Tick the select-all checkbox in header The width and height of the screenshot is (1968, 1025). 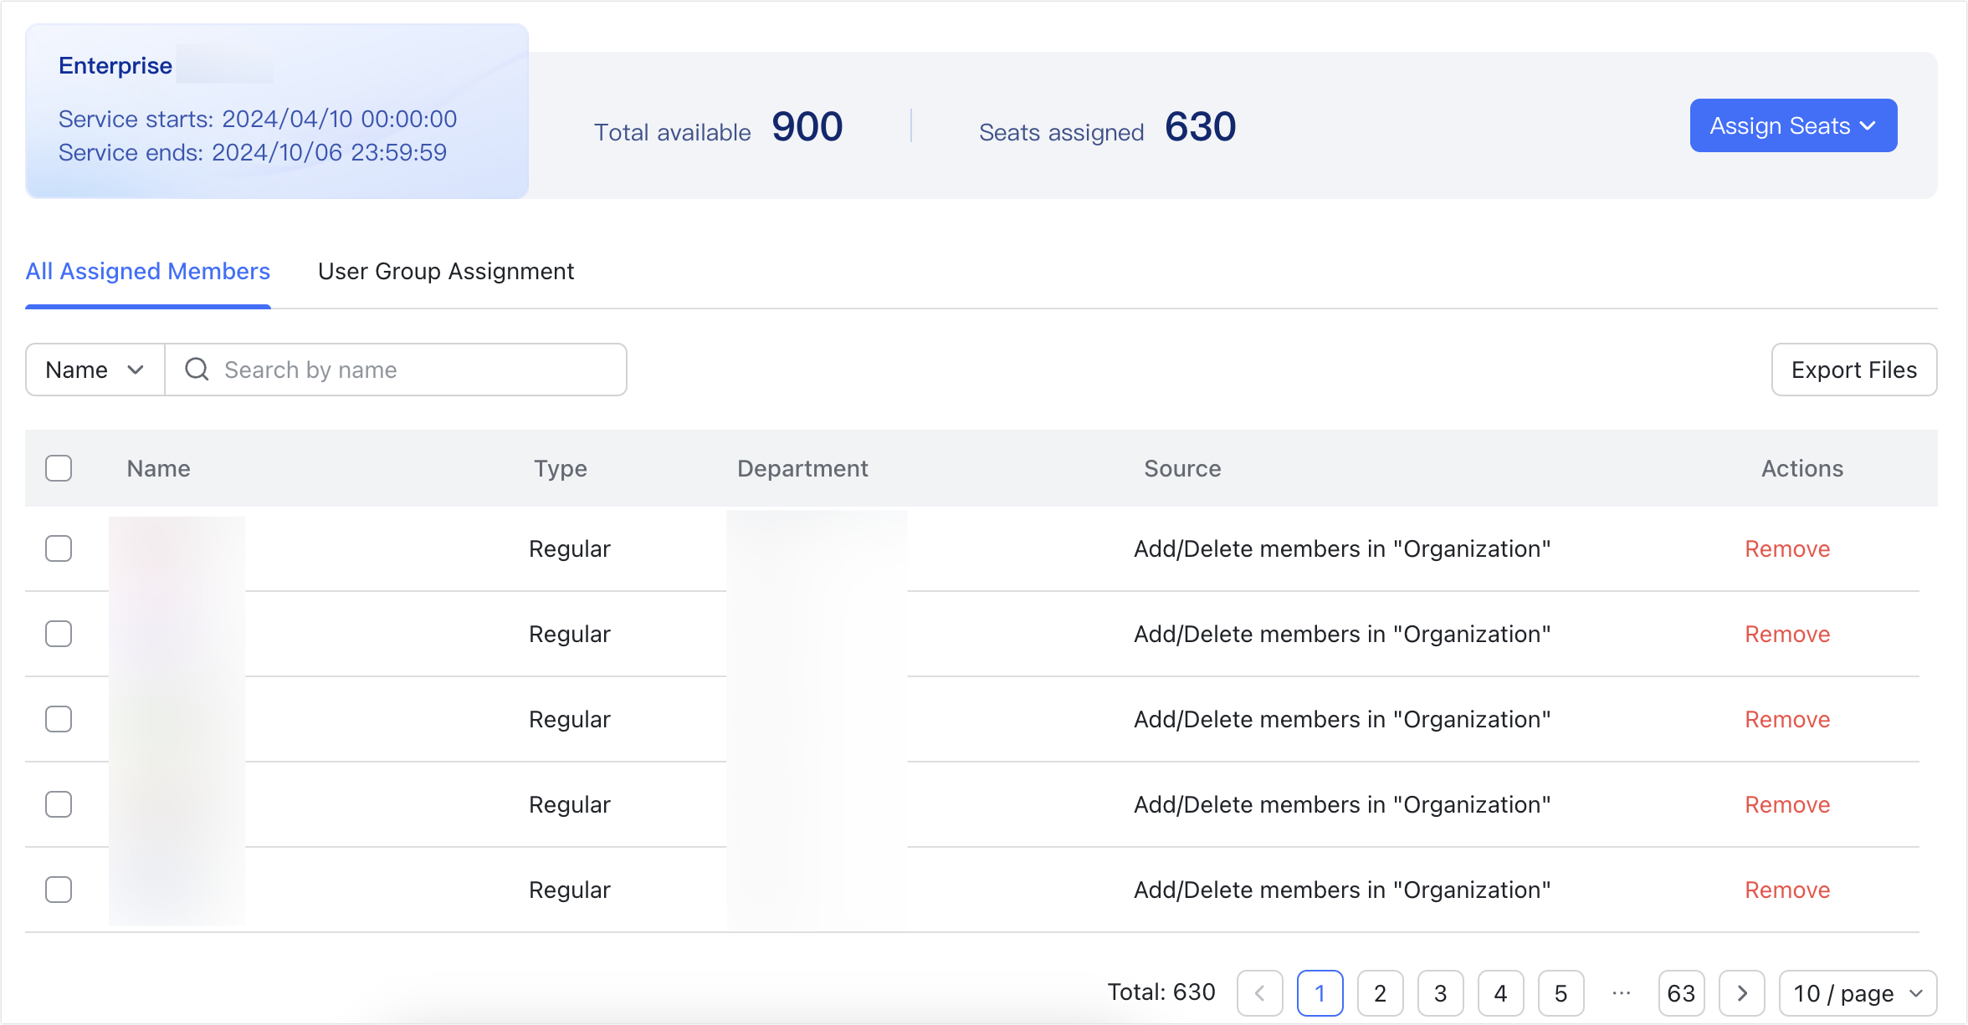click(59, 468)
